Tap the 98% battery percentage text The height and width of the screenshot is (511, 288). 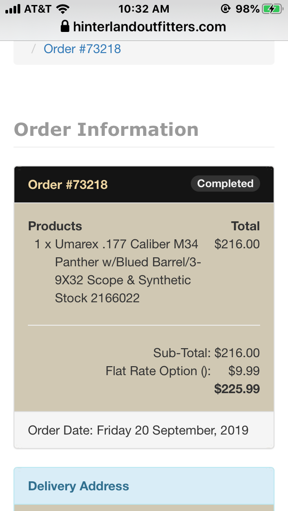click(247, 9)
